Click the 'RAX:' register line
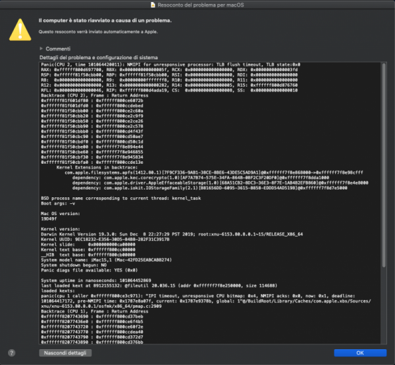This screenshot has height=365, width=395. pyautogui.click(x=169, y=70)
